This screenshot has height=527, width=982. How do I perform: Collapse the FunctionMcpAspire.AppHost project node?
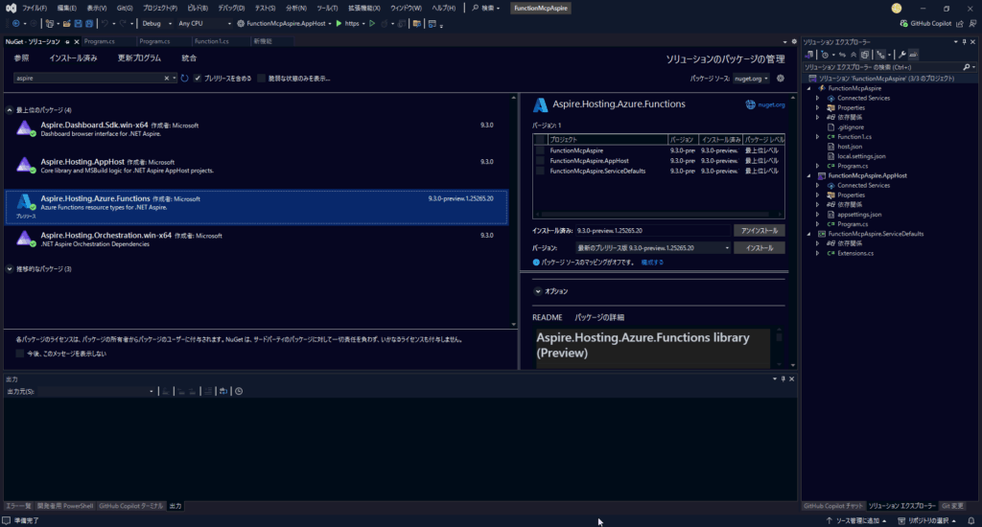pyautogui.click(x=808, y=176)
